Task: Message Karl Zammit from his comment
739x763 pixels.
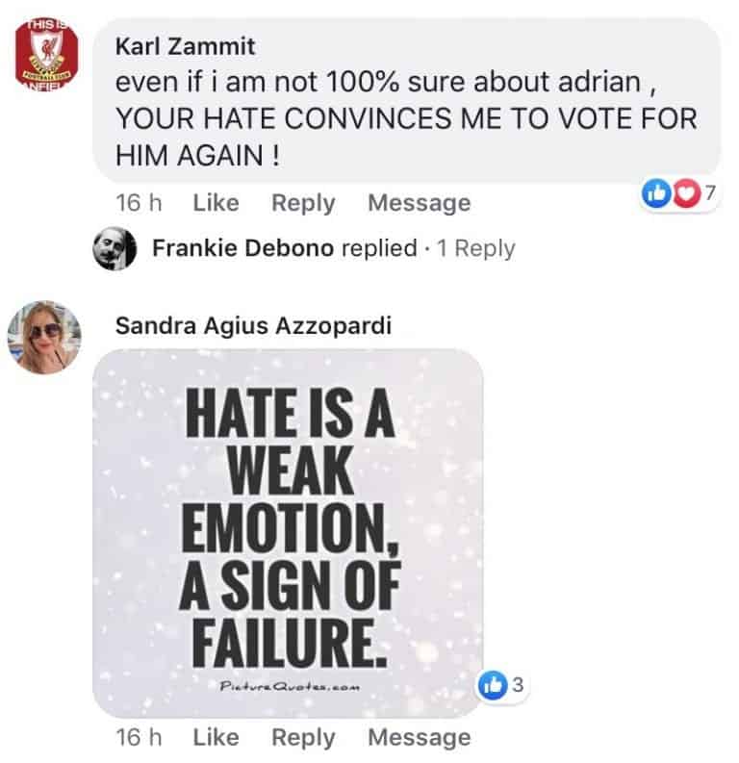Action: pyautogui.click(x=419, y=203)
